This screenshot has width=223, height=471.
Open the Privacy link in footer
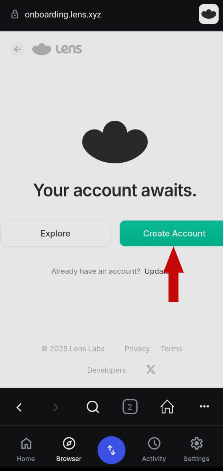(x=137, y=349)
